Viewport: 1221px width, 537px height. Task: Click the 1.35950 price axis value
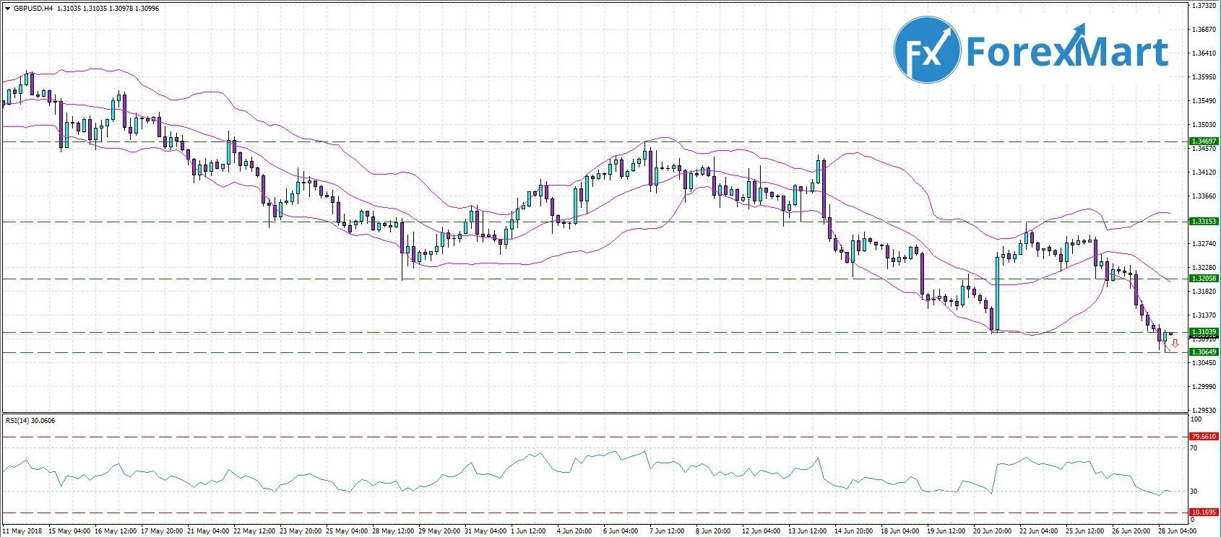point(1203,77)
